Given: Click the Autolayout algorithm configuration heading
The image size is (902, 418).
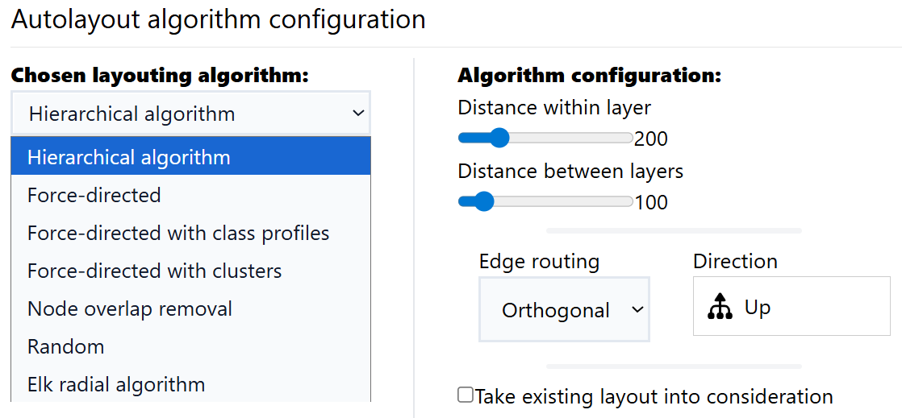Looking at the screenshot, I should point(218,20).
